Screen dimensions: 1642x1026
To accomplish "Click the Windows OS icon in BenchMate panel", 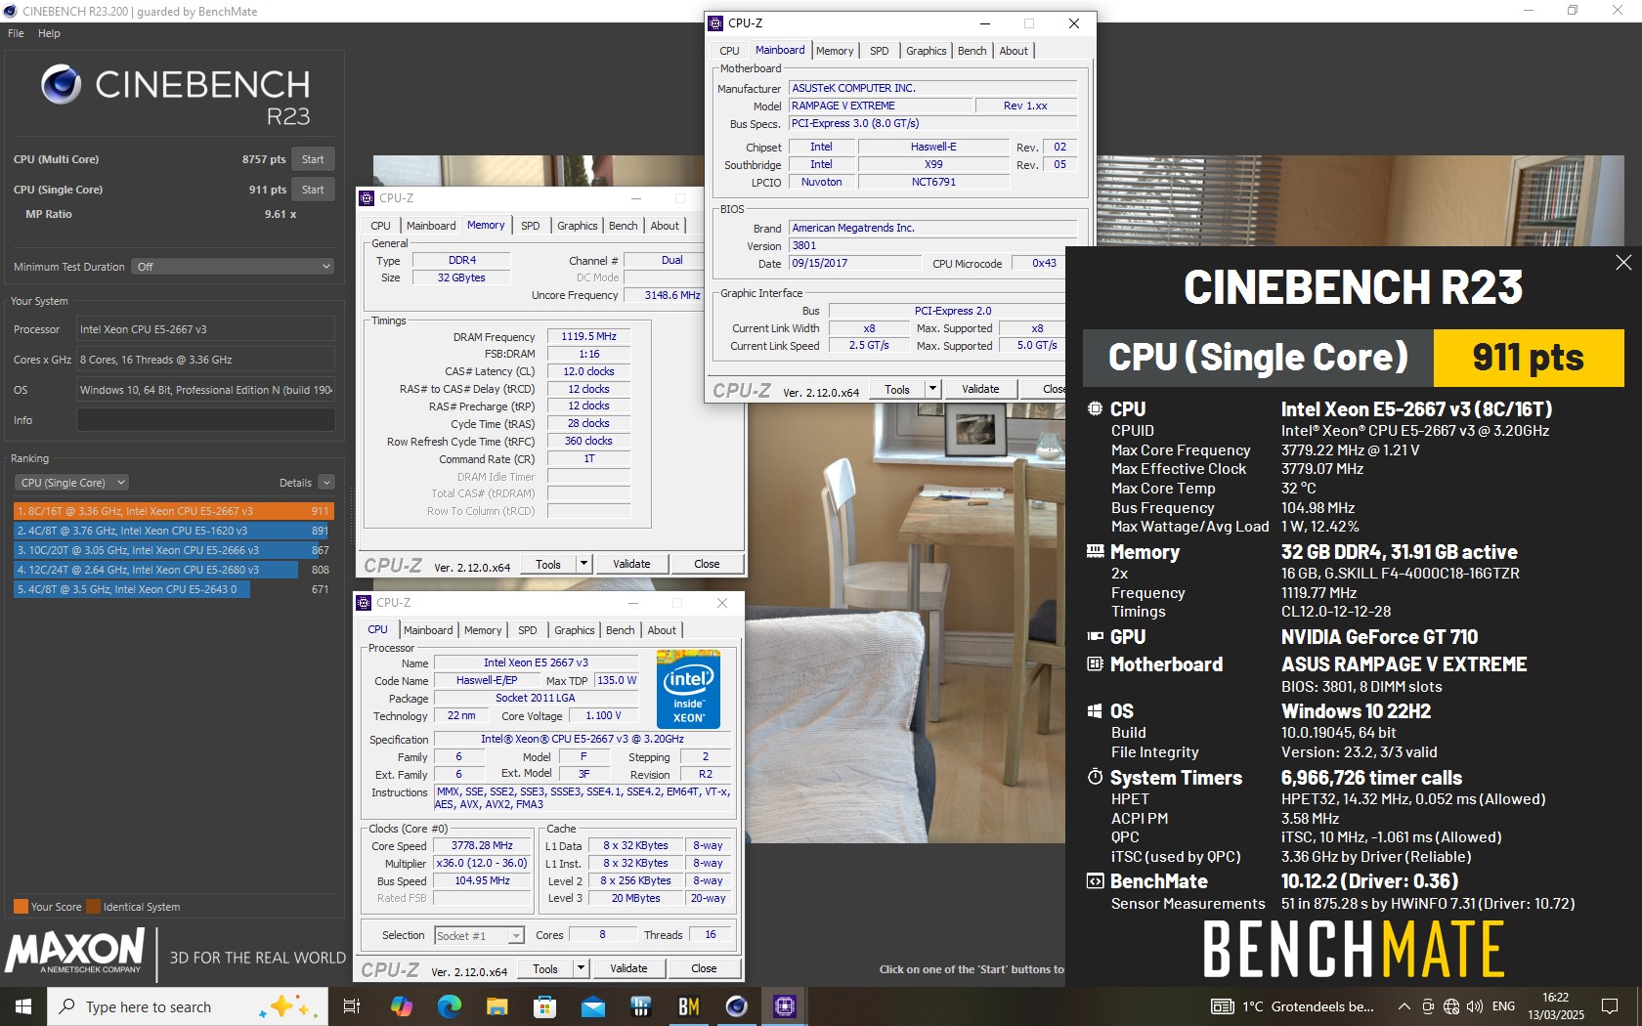I will (x=1095, y=711).
